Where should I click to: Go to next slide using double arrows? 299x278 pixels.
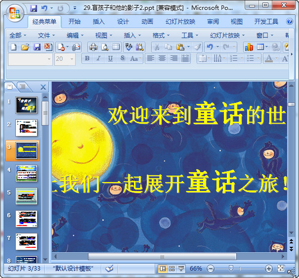291,249
